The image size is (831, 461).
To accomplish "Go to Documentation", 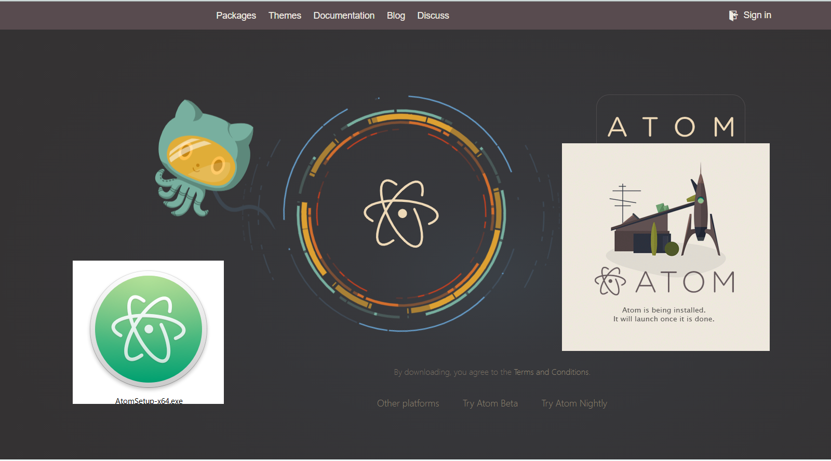I will point(344,16).
